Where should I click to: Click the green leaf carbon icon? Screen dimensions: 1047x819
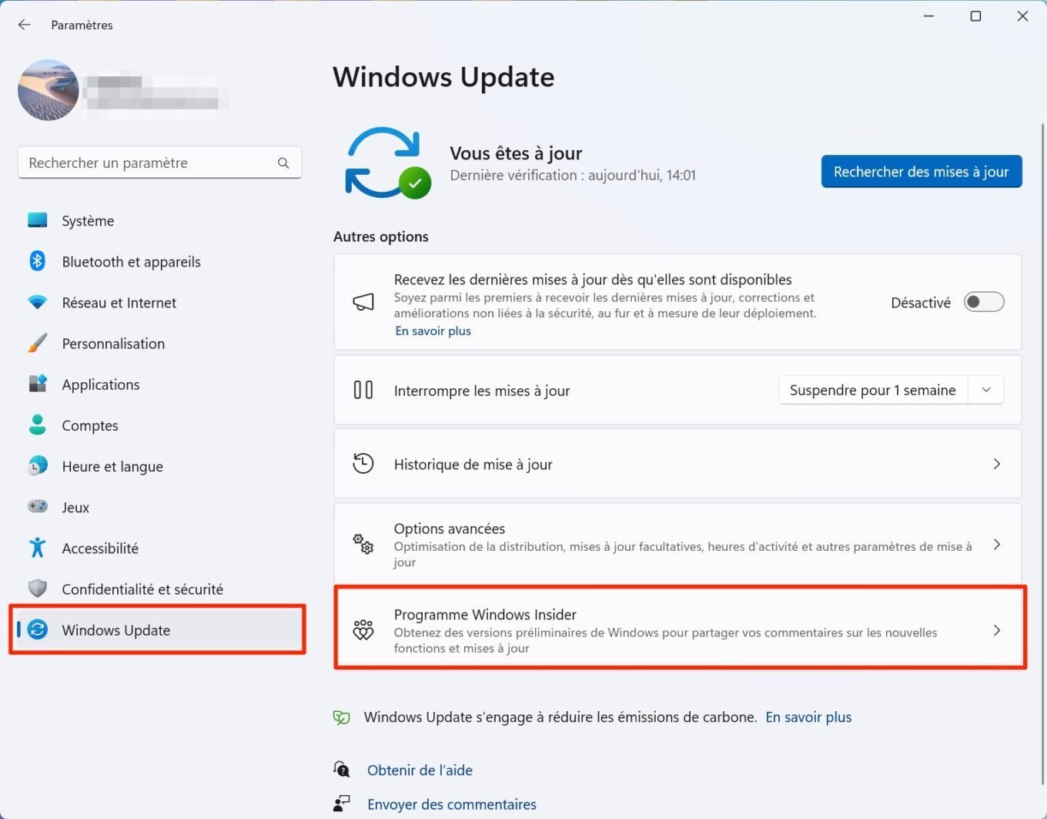coord(341,717)
